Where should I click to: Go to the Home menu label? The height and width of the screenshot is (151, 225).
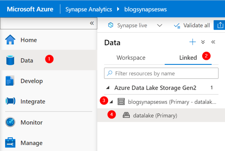29,40
